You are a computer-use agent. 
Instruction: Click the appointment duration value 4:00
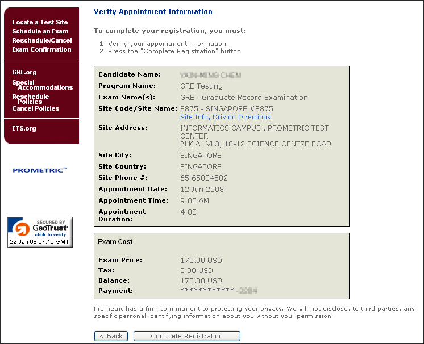(189, 212)
